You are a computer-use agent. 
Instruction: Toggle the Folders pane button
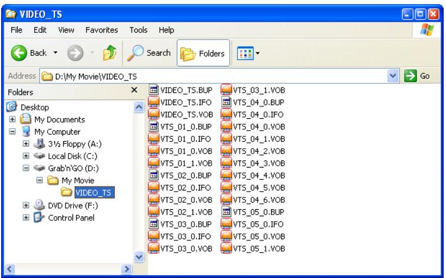pos(204,53)
